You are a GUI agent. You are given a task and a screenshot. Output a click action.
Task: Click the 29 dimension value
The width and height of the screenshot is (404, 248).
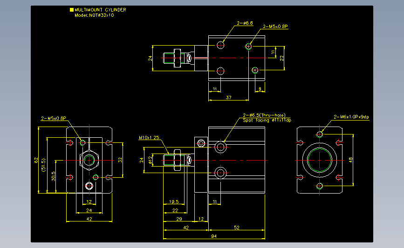pos(179,219)
